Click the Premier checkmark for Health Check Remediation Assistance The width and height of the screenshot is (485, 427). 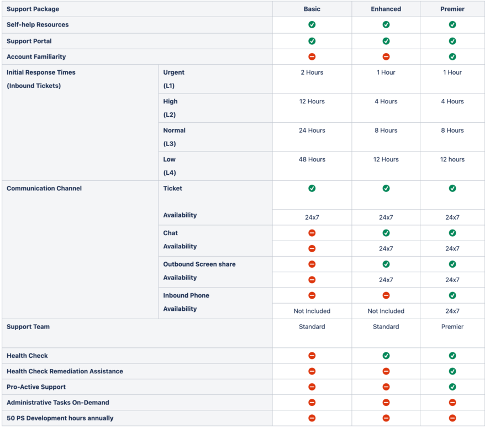click(x=452, y=371)
